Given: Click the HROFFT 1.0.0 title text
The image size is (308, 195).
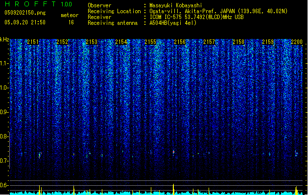Looking at the screenshot, I should tap(39, 4).
